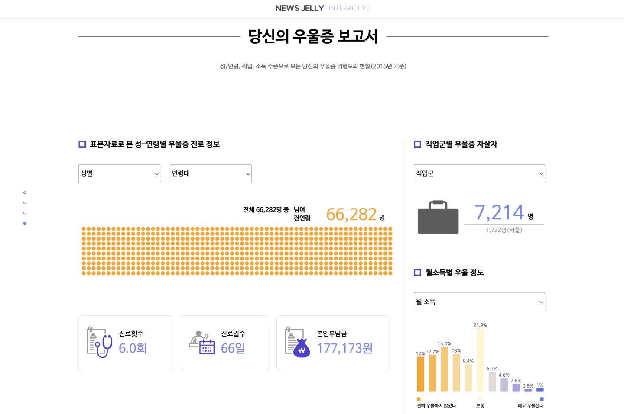Image resolution: width=624 pixels, height=414 pixels.
Task: Click the INTERACTIVE header link
Action: (x=349, y=8)
